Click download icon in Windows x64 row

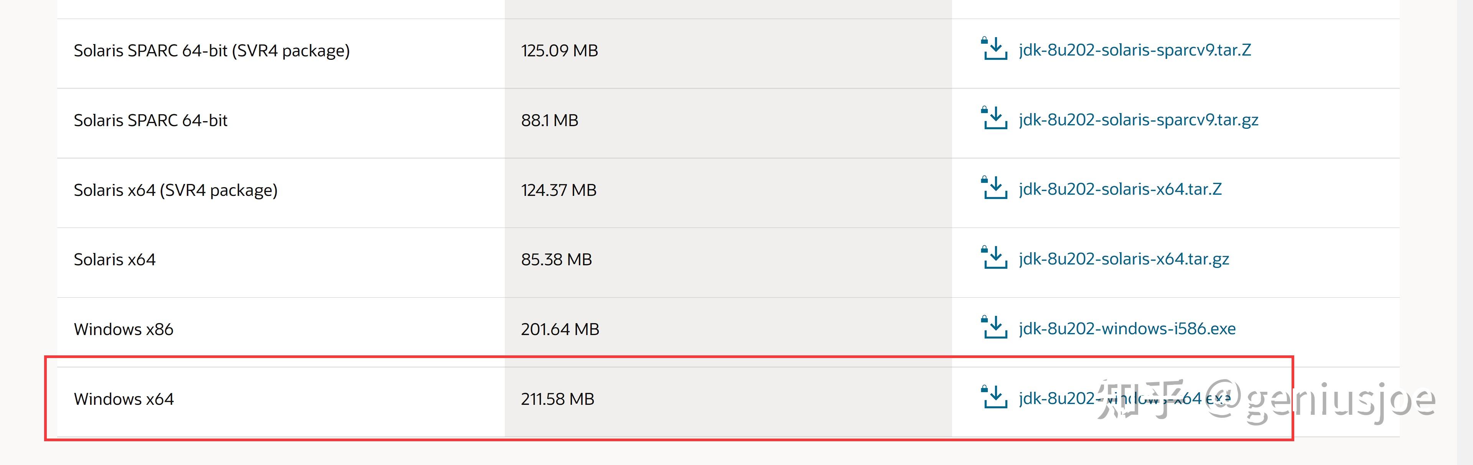[994, 398]
